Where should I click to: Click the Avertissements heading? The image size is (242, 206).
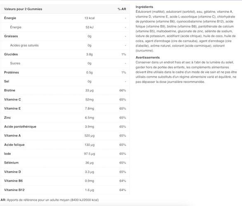coord(148,57)
